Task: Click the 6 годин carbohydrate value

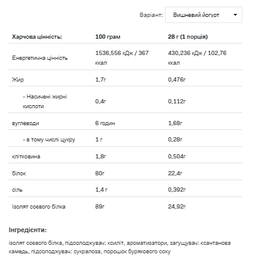Action: (105, 123)
